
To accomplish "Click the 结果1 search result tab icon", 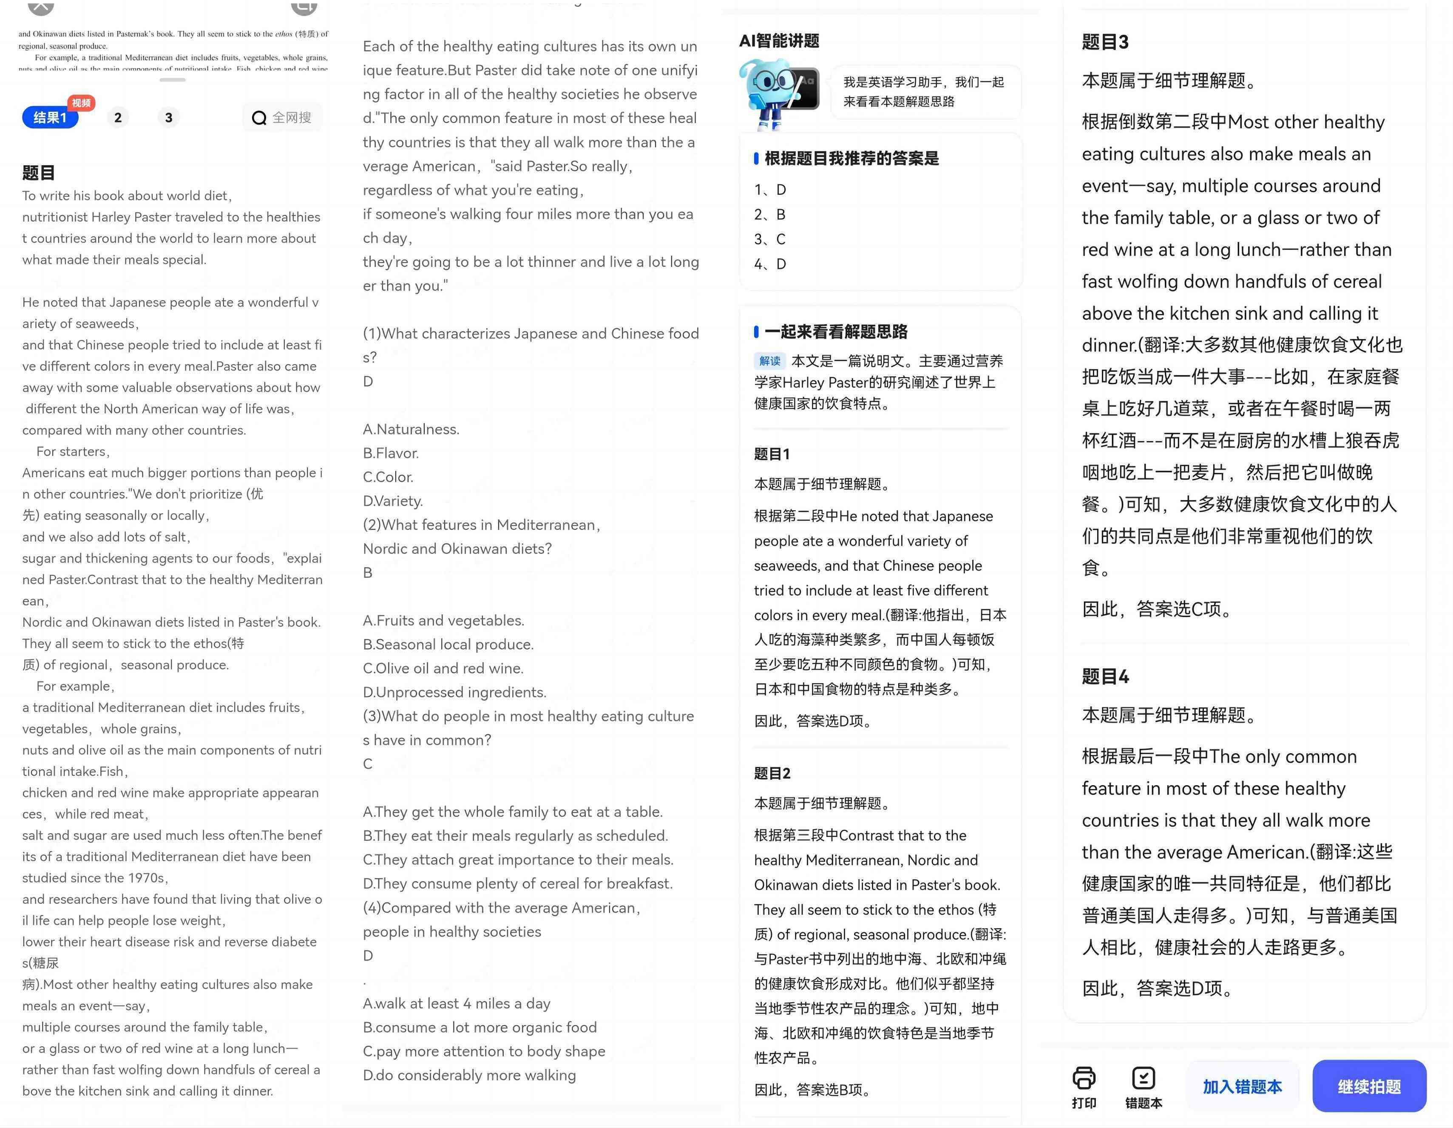I will (x=52, y=117).
